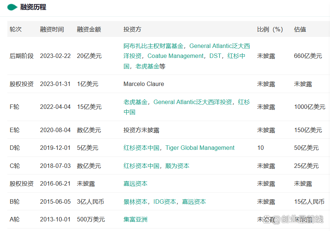Image resolution: width=330 pixels, height=231 pixels.
Task: Open 红杉资本中国 link in the D轮 row
Action: pyautogui.click(x=141, y=148)
